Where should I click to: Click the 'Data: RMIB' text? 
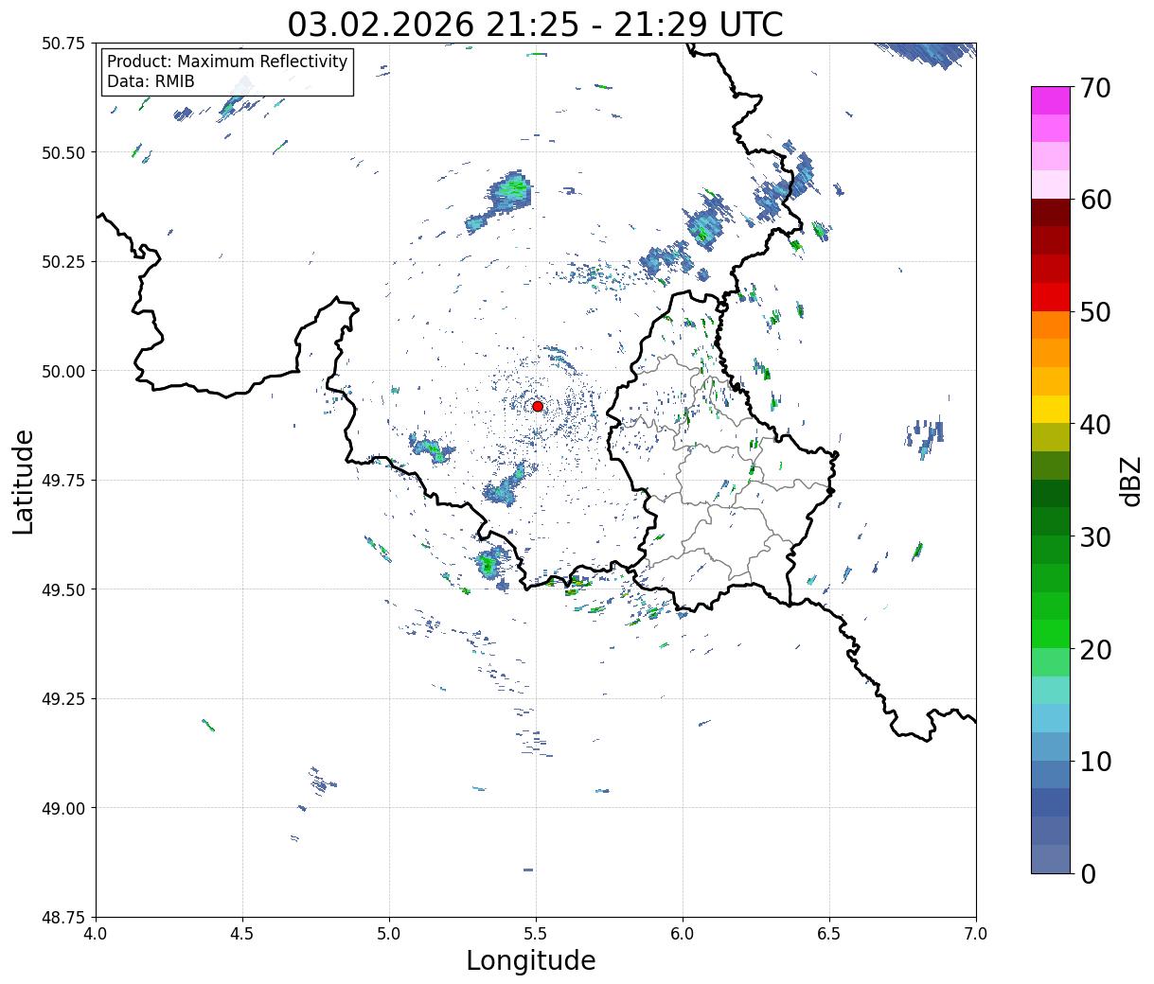click(x=151, y=82)
